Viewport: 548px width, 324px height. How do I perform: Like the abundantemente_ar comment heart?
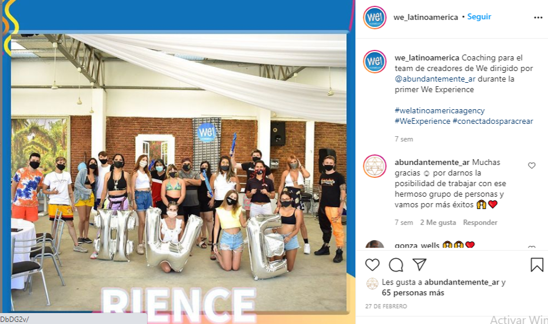click(532, 166)
